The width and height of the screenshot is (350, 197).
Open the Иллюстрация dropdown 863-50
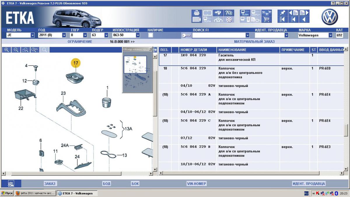[x=138, y=35]
